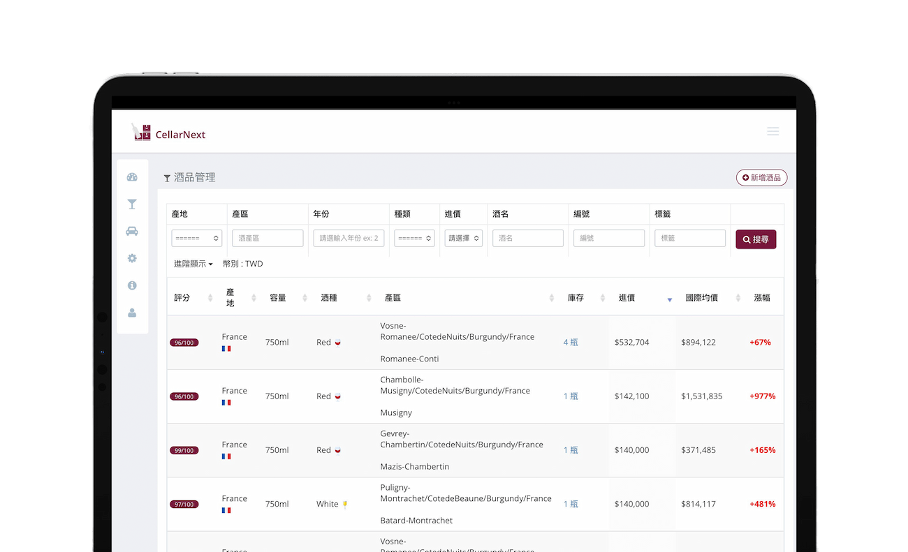
Task: Open the settings gear icon in sidebar
Action: point(131,258)
